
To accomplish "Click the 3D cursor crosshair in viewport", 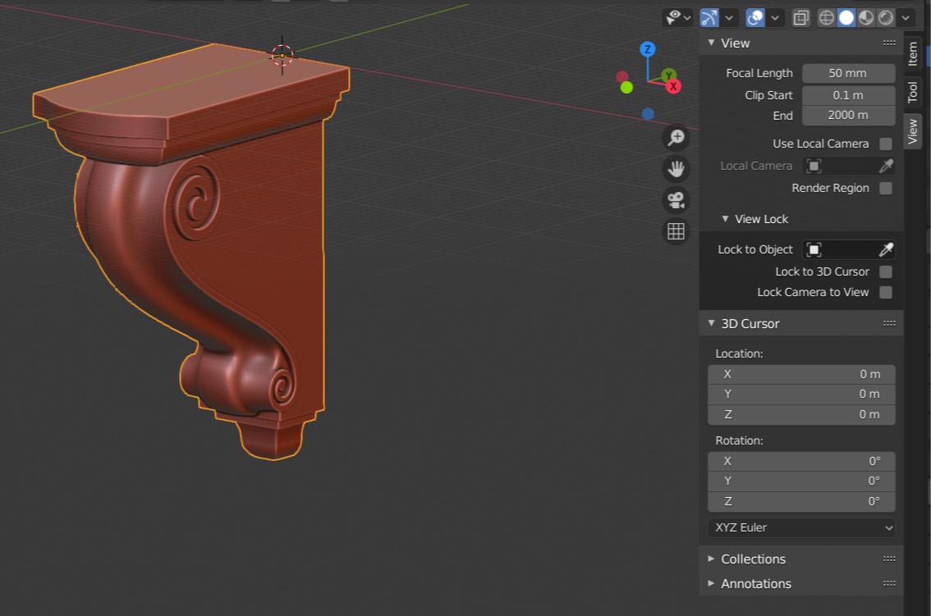I will tap(282, 55).
